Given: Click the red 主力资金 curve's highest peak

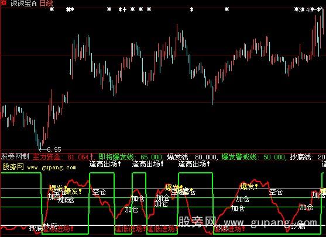Looking at the screenshot, I should point(254,180).
